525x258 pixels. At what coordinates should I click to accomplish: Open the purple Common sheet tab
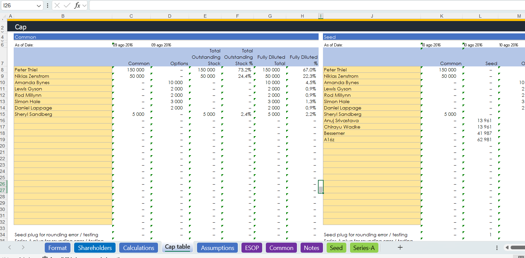281,248
